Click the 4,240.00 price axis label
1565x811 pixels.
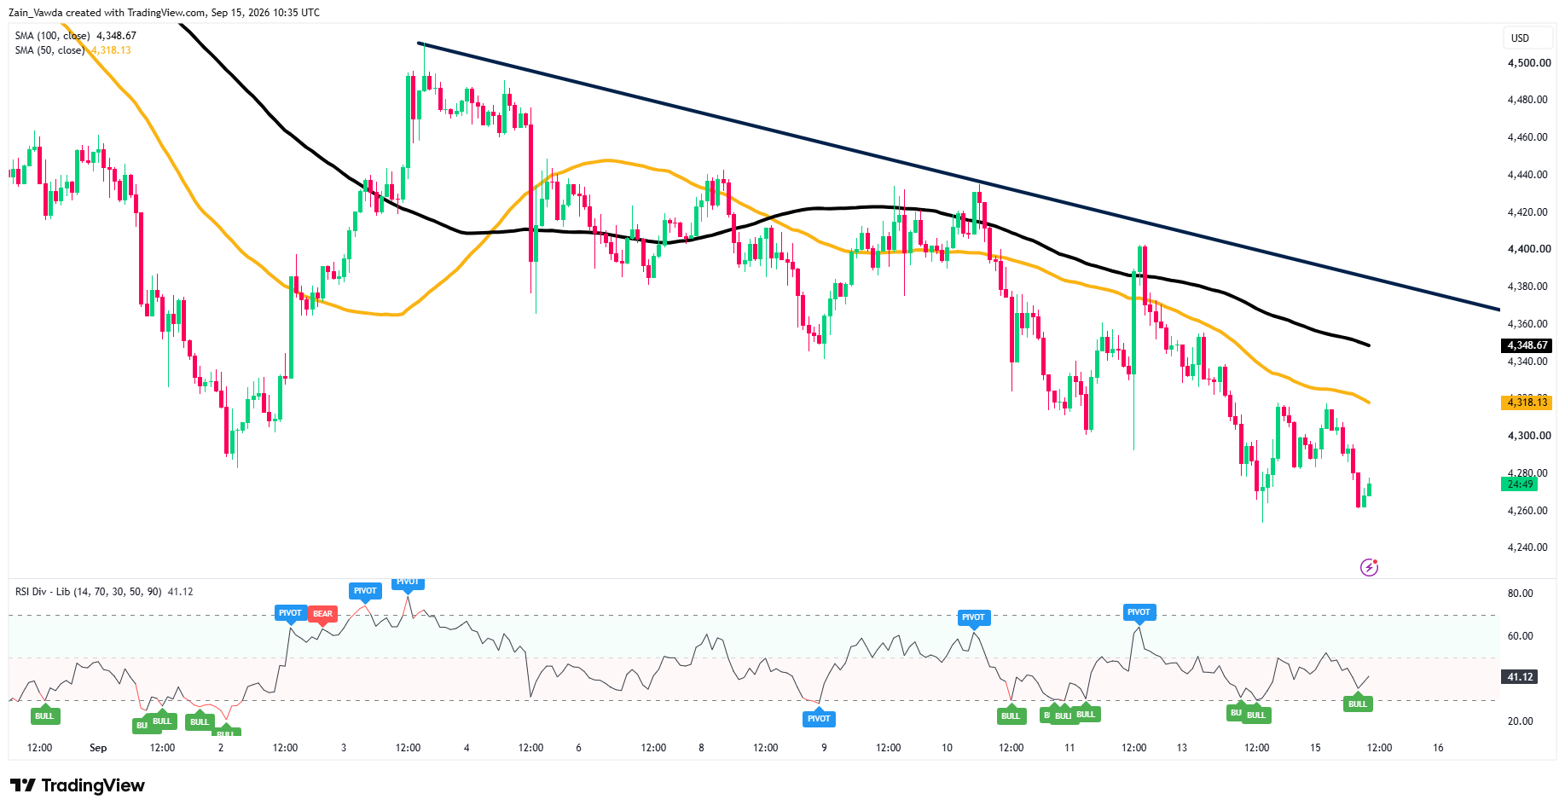(x=1528, y=547)
